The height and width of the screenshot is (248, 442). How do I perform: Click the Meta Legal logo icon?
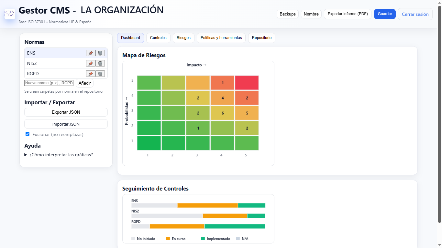pyautogui.click(x=10, y=14)
